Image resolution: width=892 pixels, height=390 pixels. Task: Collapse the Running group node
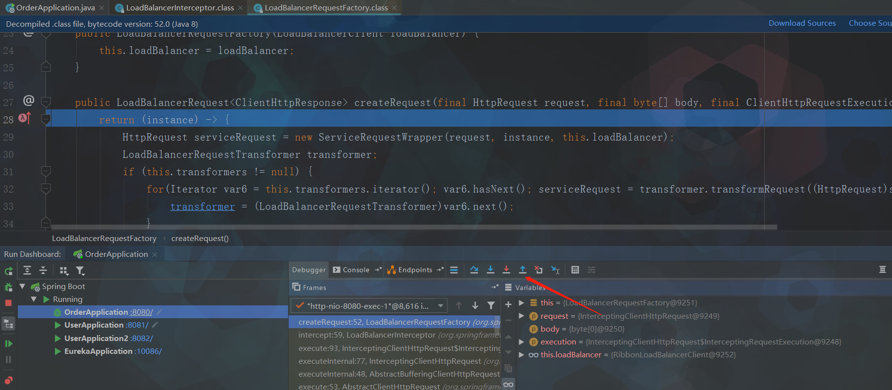coord(34,299)
